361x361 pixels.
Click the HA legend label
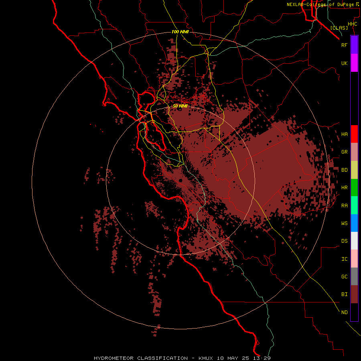pos(344,134)
